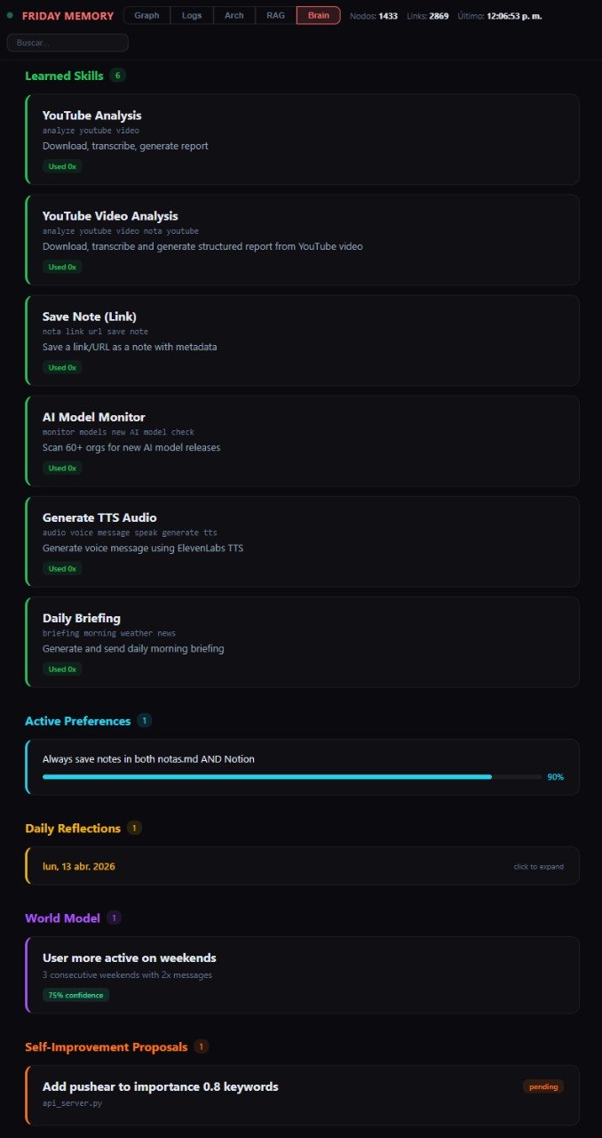The height and width of the screenshot is (1138, 602).
Task: Click the 75% confidence badge
Action: pyautogui.click(x=76, y=995)
